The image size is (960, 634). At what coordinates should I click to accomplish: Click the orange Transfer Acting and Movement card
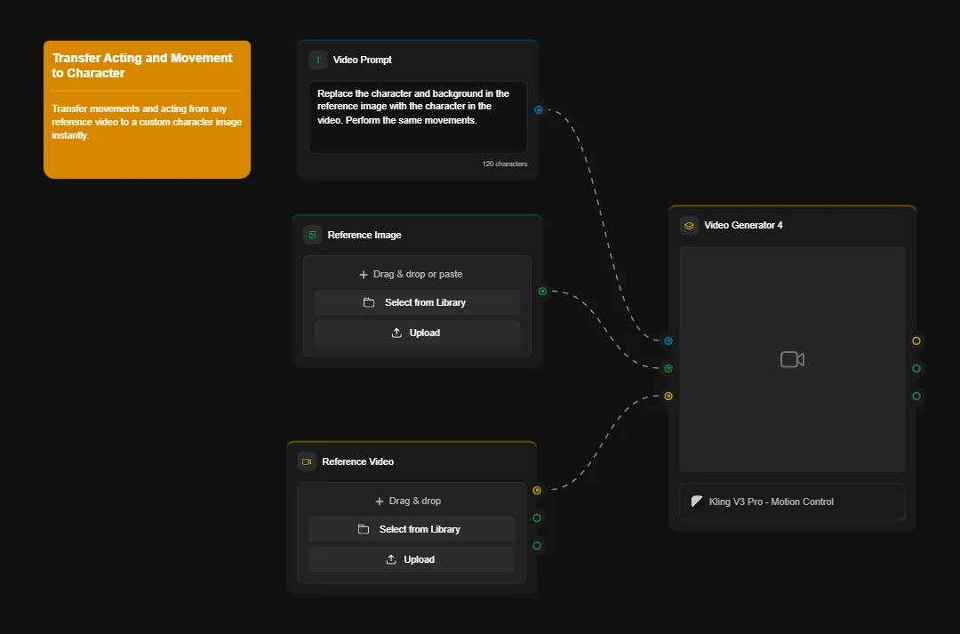tap(147, 108)
